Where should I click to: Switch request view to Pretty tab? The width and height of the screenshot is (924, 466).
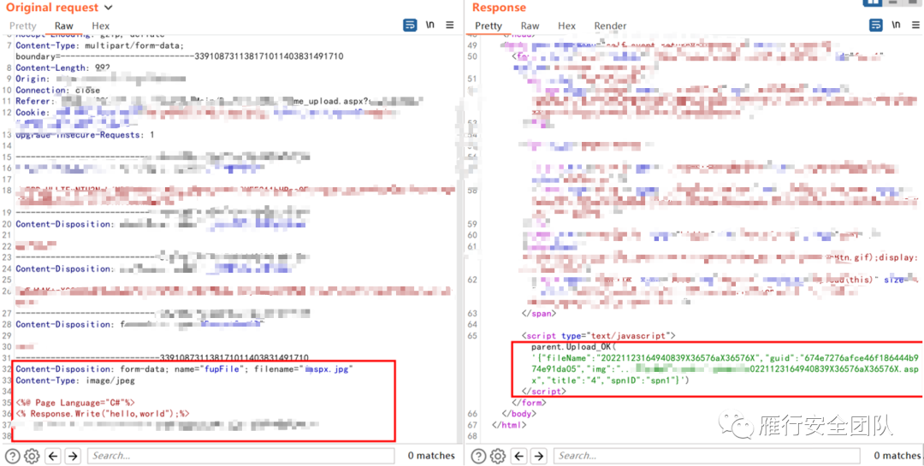click(x=22, y=26)
